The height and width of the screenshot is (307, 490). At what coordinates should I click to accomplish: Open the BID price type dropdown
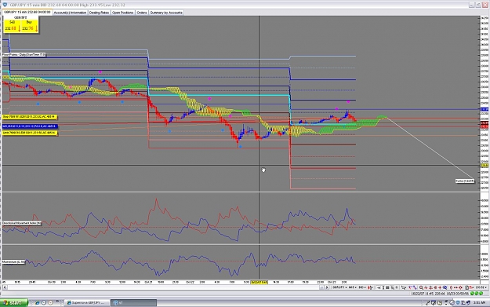[x=362, y=287]
